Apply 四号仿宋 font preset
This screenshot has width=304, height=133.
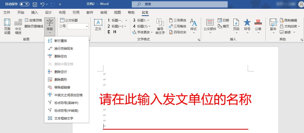click(178, 32)
